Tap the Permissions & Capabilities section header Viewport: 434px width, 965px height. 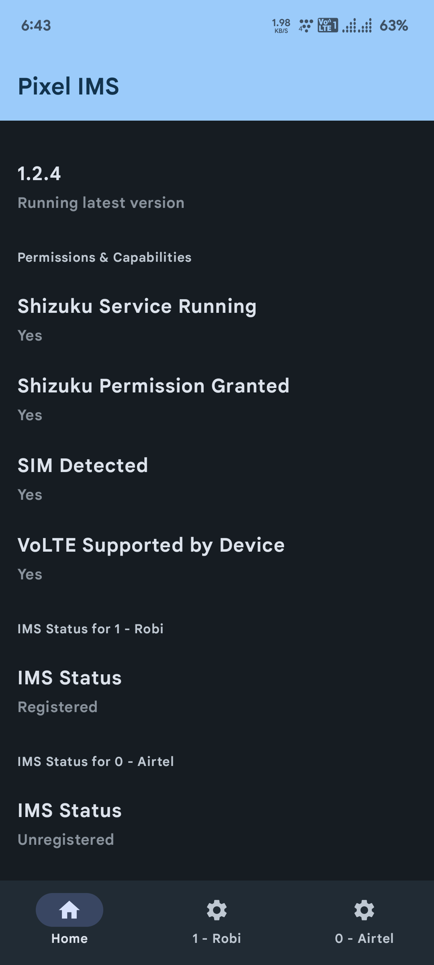point(105,257)
